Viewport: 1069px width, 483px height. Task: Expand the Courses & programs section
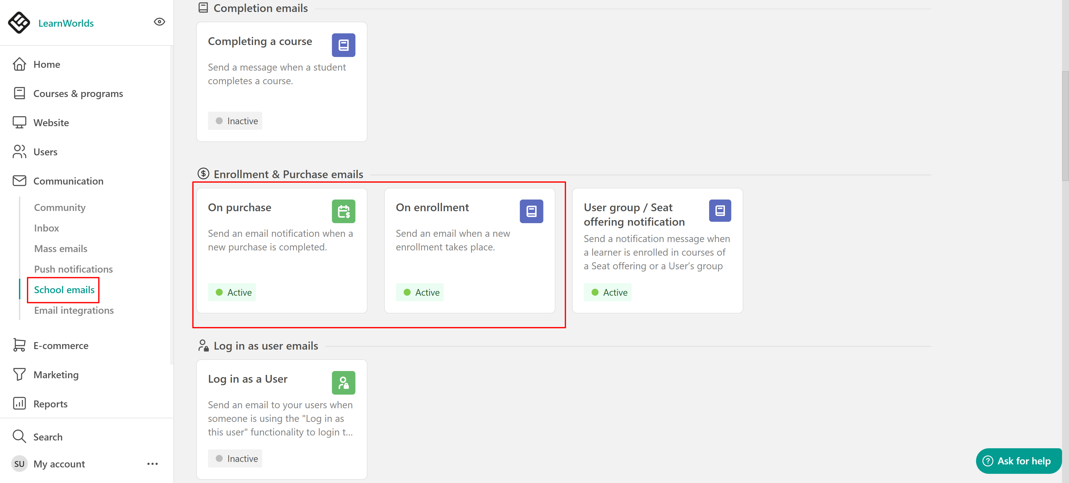(x=78, y=94)
